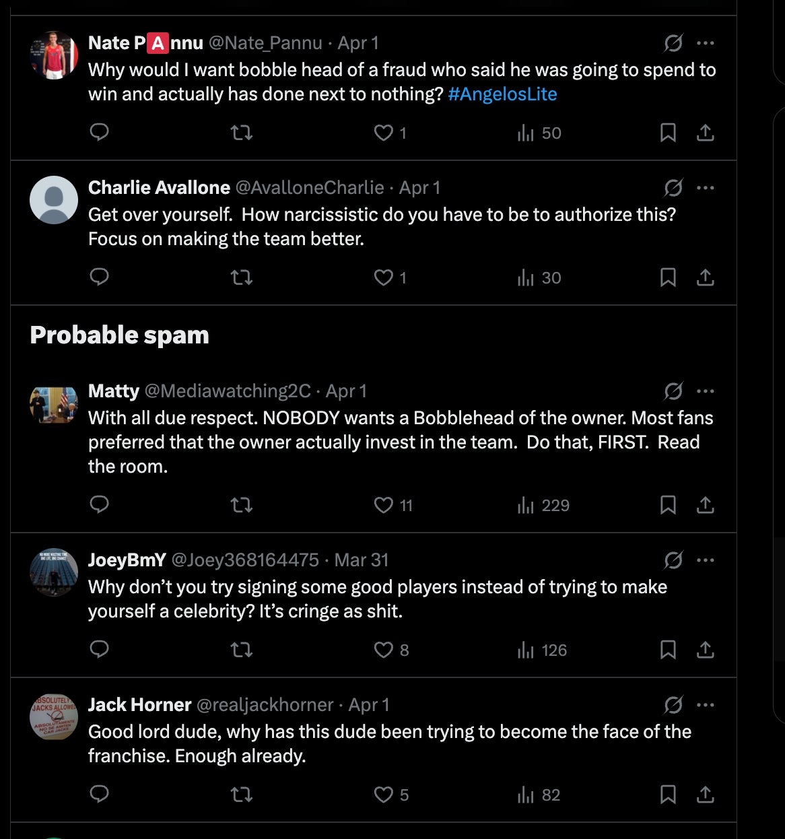Open more options menu on Matty's tweet
785x839 pixels.
(x=706, y=391)
